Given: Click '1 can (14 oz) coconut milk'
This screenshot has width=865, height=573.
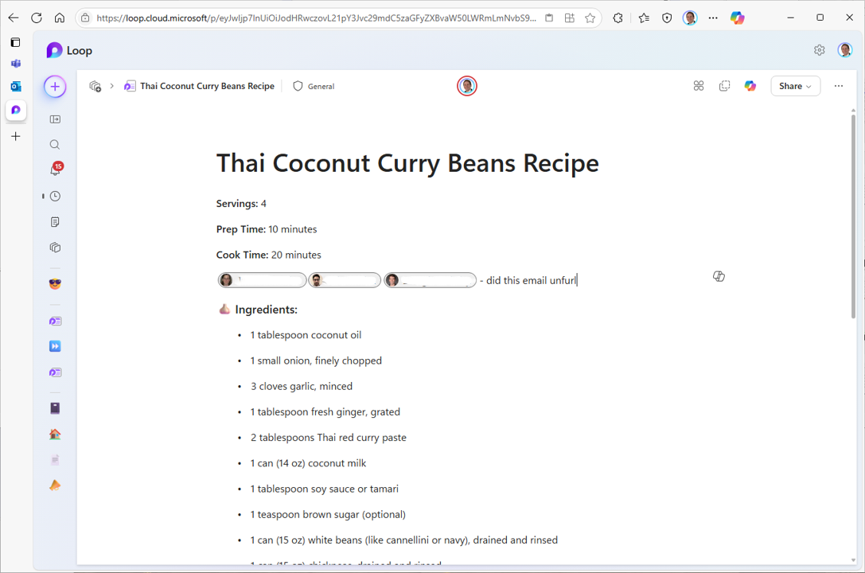Looking at the screenshot, I should (x=308, y=463).
